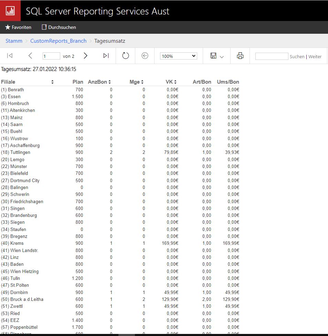Open the save export format dropdown
The height and width of the screenshot is (336, 328).
[x=217, y=56]
